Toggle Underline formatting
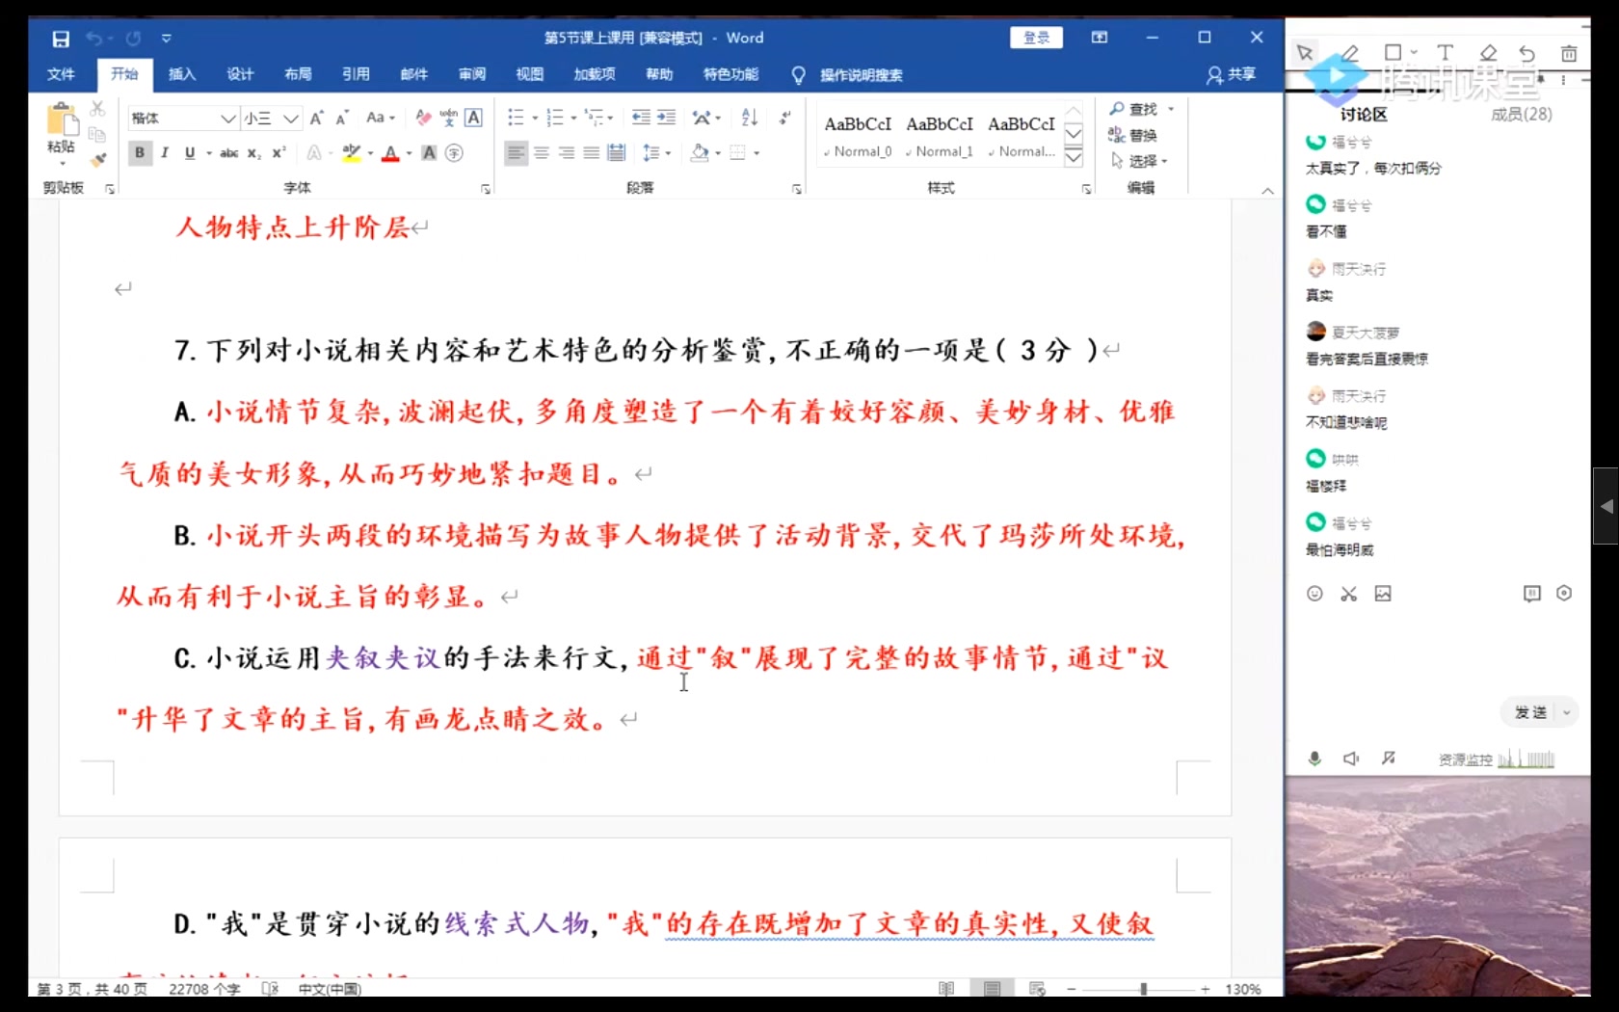 pos(190,152)
